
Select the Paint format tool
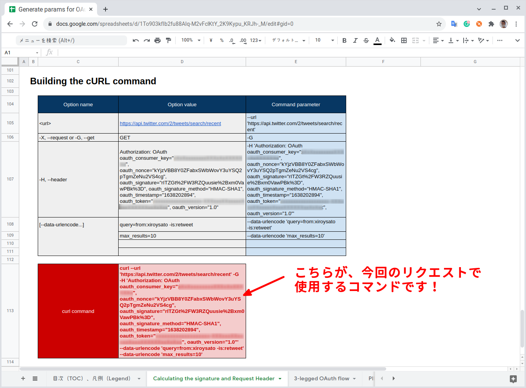(168, 40)
